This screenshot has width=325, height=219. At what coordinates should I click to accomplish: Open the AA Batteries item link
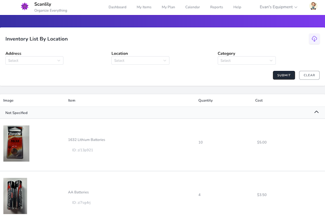click(x=78, y=192)
